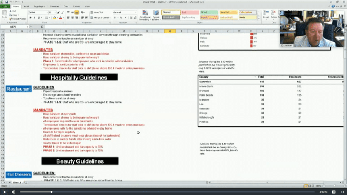This screenshot has height=195, width=347.
Task: Click the insert function fx icon
Action: (42, 27)
